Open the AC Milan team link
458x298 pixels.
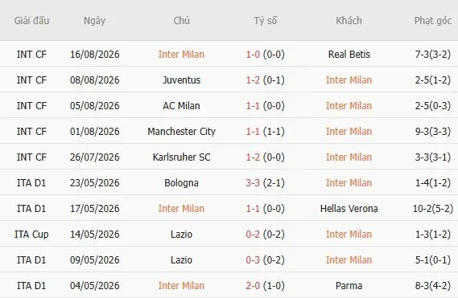pyautogui.click(x=181, y=105)
